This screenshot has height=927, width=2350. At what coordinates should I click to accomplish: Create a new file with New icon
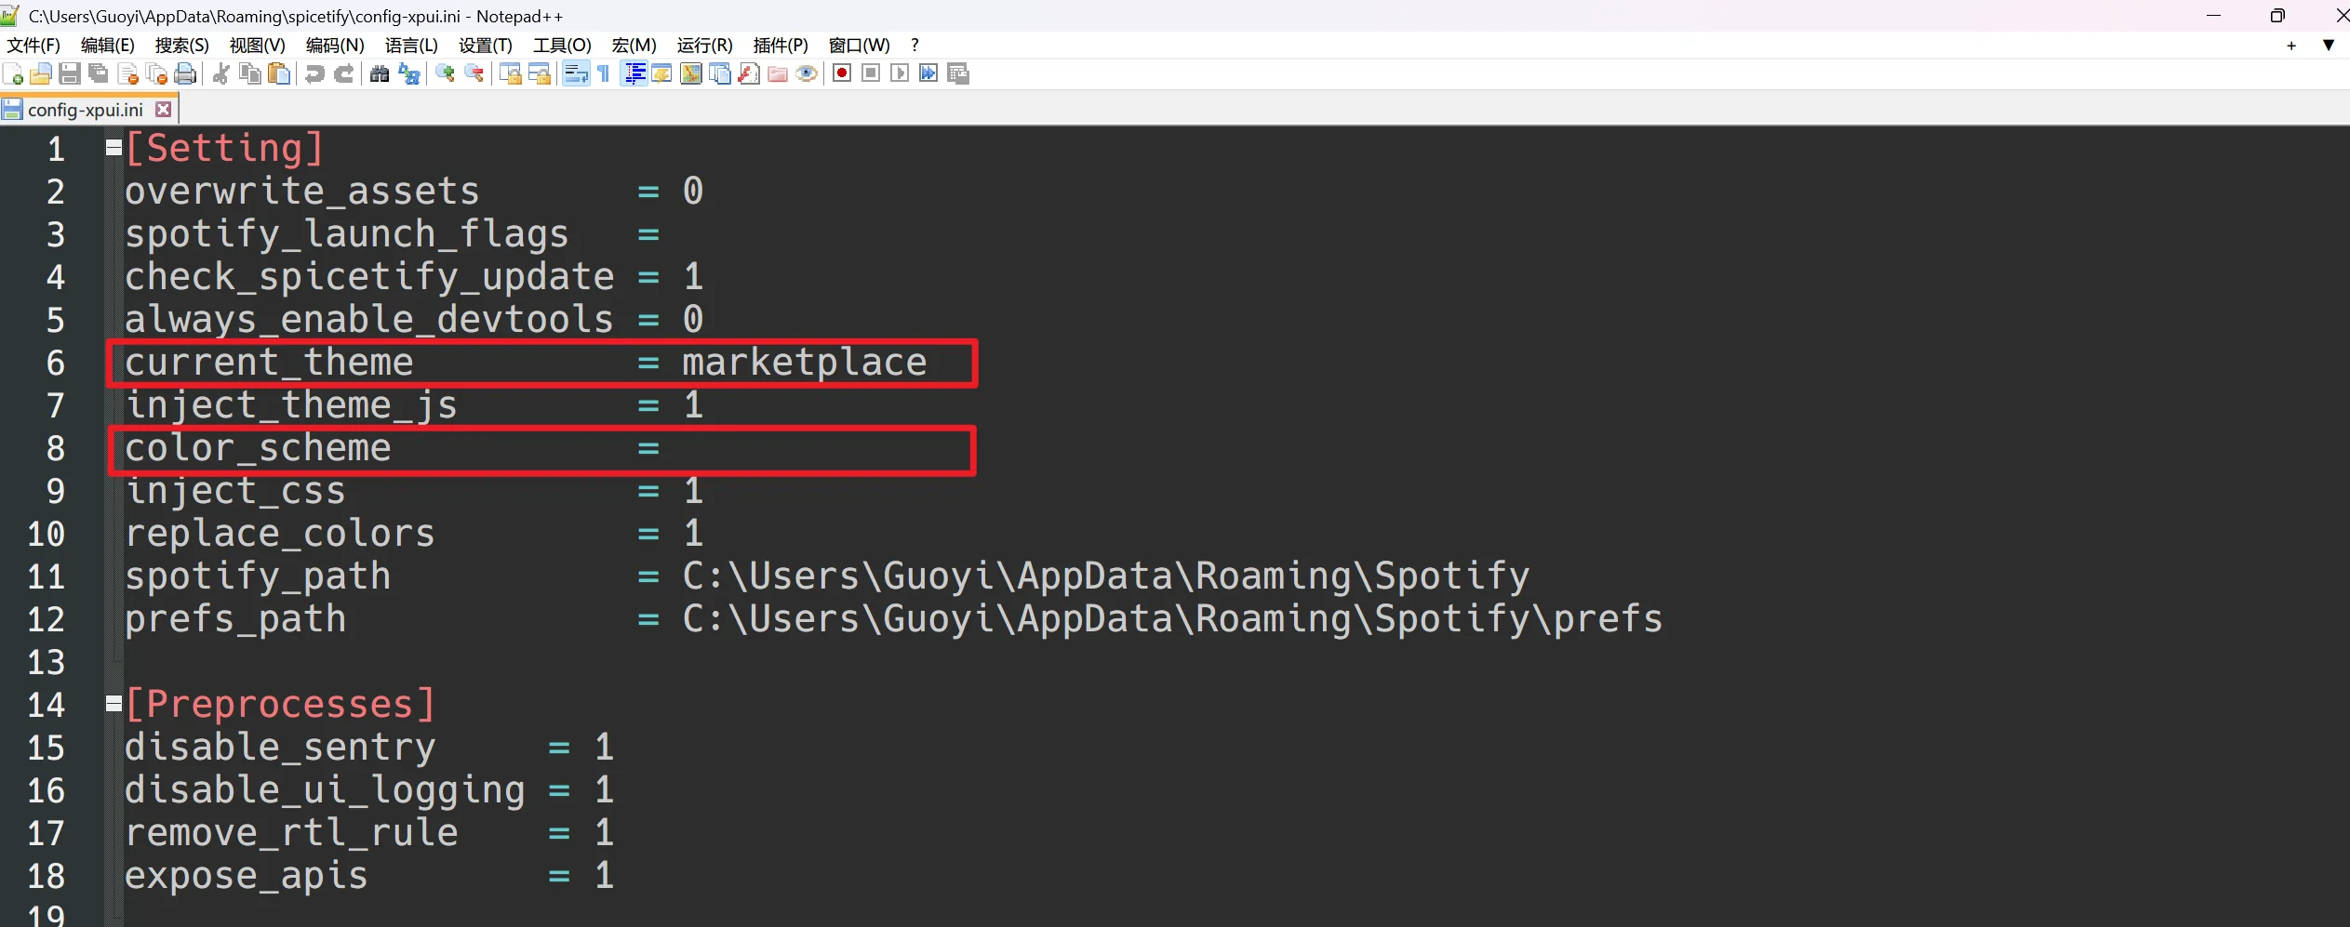click(13, 73)
